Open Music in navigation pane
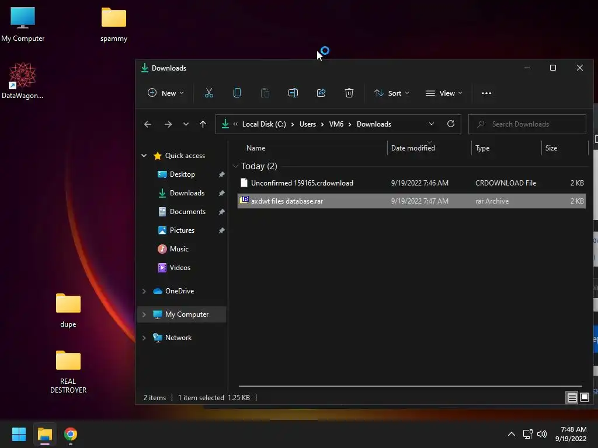The width and height of the screenshot is (598, 448). tap(179, 249)
